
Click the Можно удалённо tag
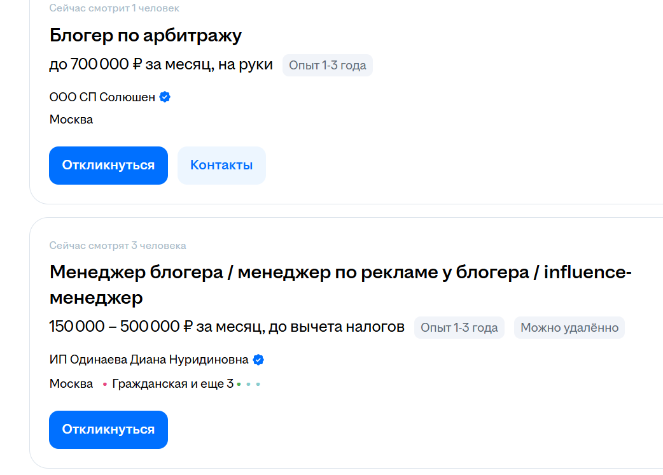coord(569,328)
